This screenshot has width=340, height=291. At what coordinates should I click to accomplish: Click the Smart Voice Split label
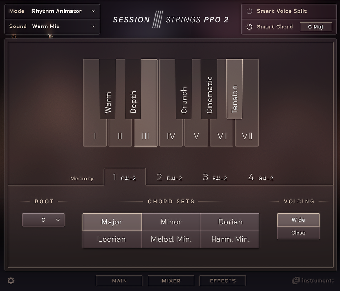(282, 11)
